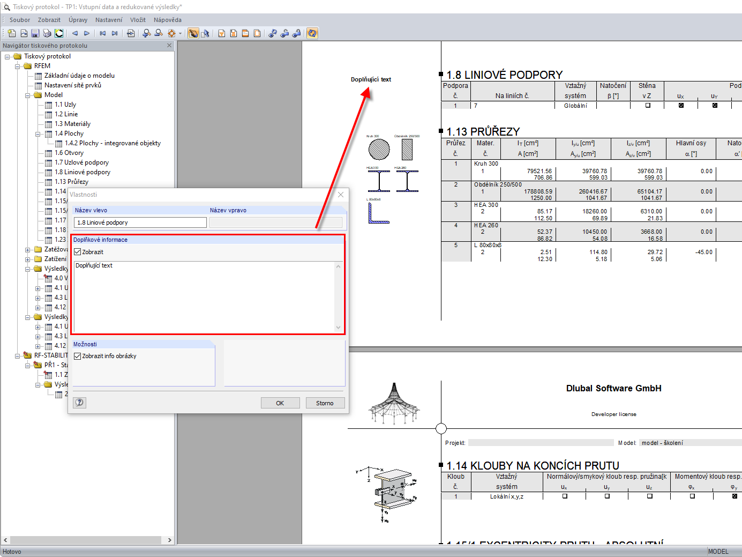Image resolution: width=742 pixels, height=557 pixels.
Task: Click the 'Název vlevo' input field
Action: 140,222
